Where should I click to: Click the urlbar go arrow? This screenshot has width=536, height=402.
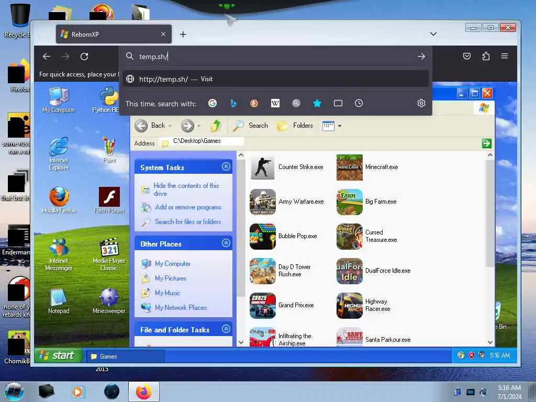(x=421, y=57)
